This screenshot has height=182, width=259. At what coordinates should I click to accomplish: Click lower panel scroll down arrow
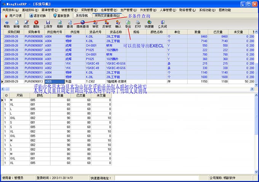[x=256, y=172]
